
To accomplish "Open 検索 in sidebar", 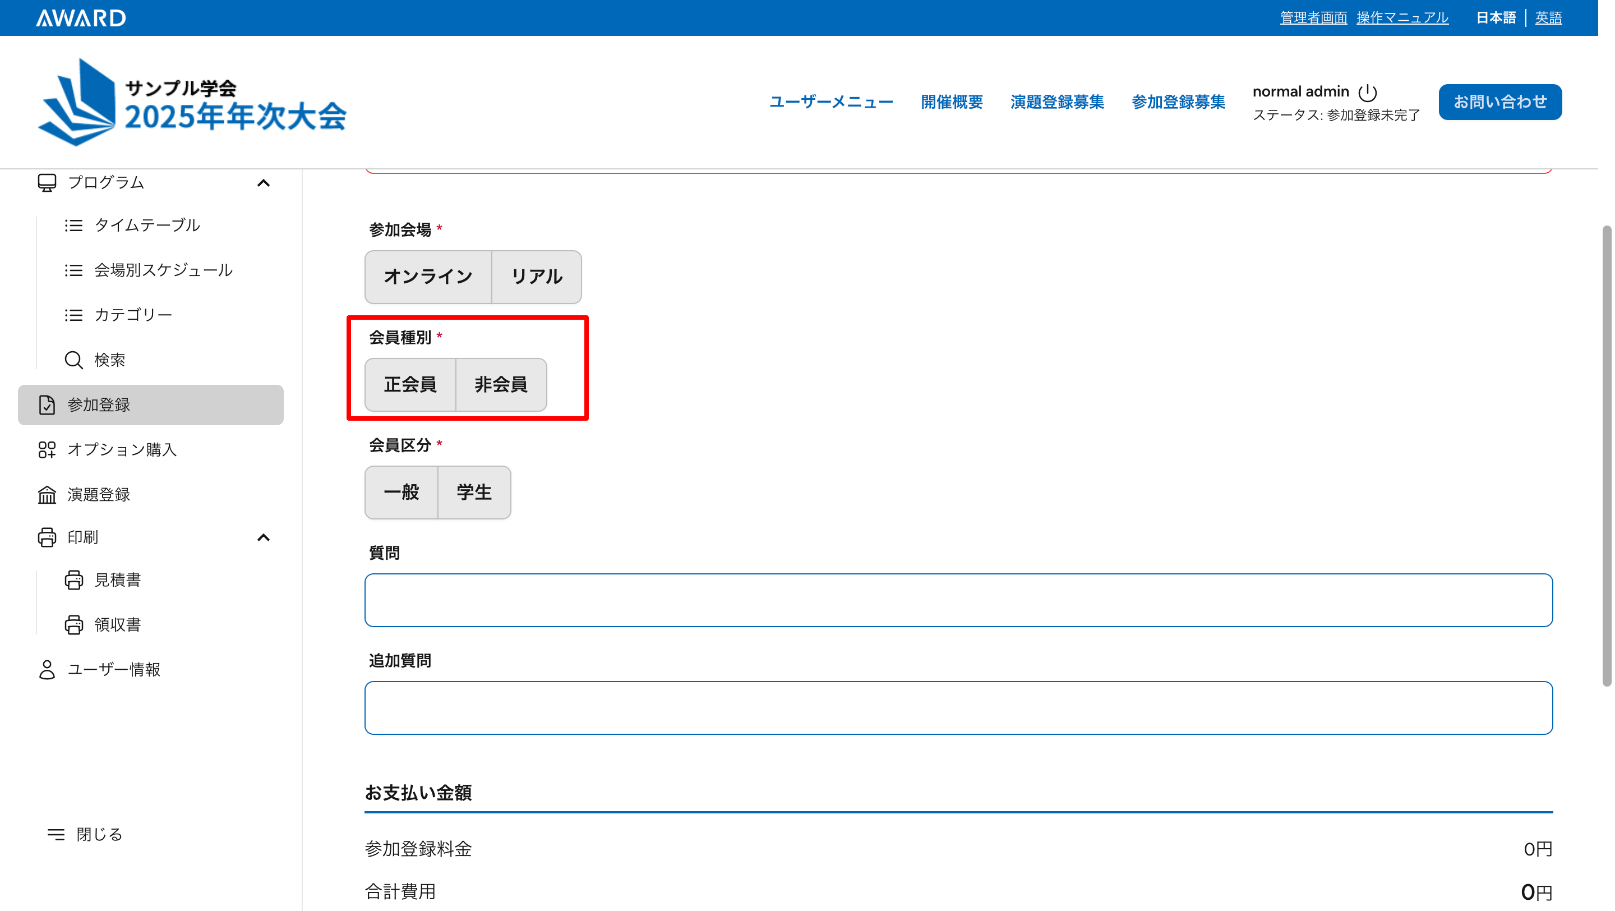I will pyautogui.click(x=110, y=360).
